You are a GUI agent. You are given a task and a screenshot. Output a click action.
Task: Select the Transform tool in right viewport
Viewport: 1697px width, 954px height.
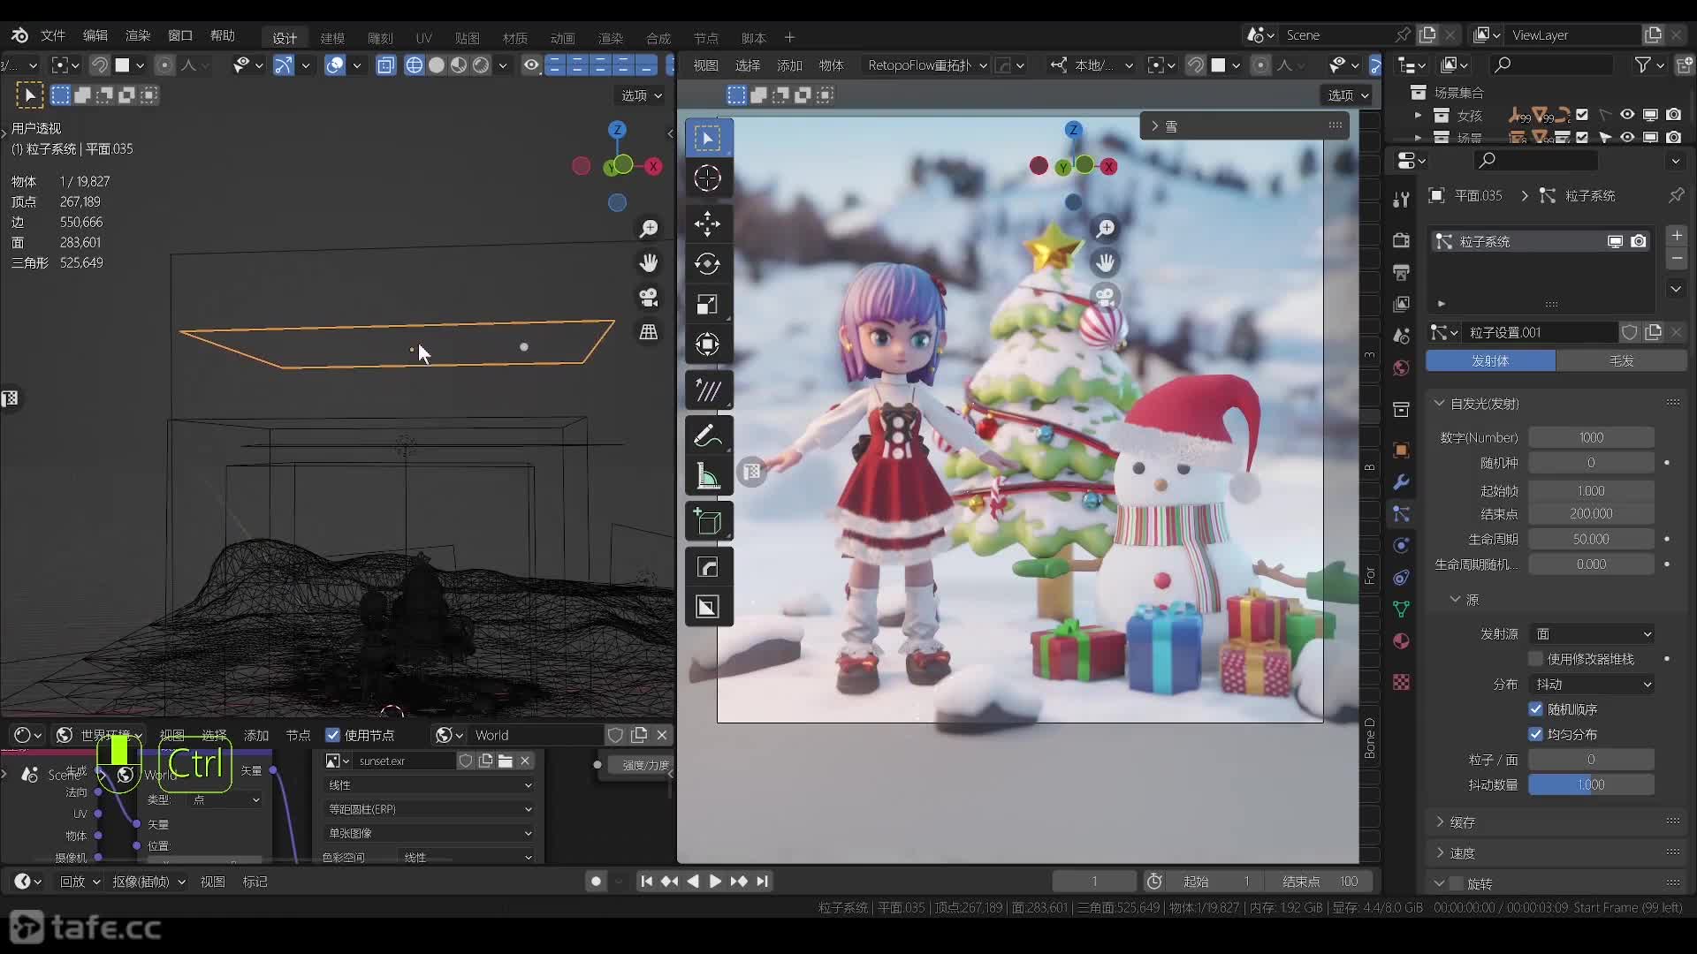707,344
